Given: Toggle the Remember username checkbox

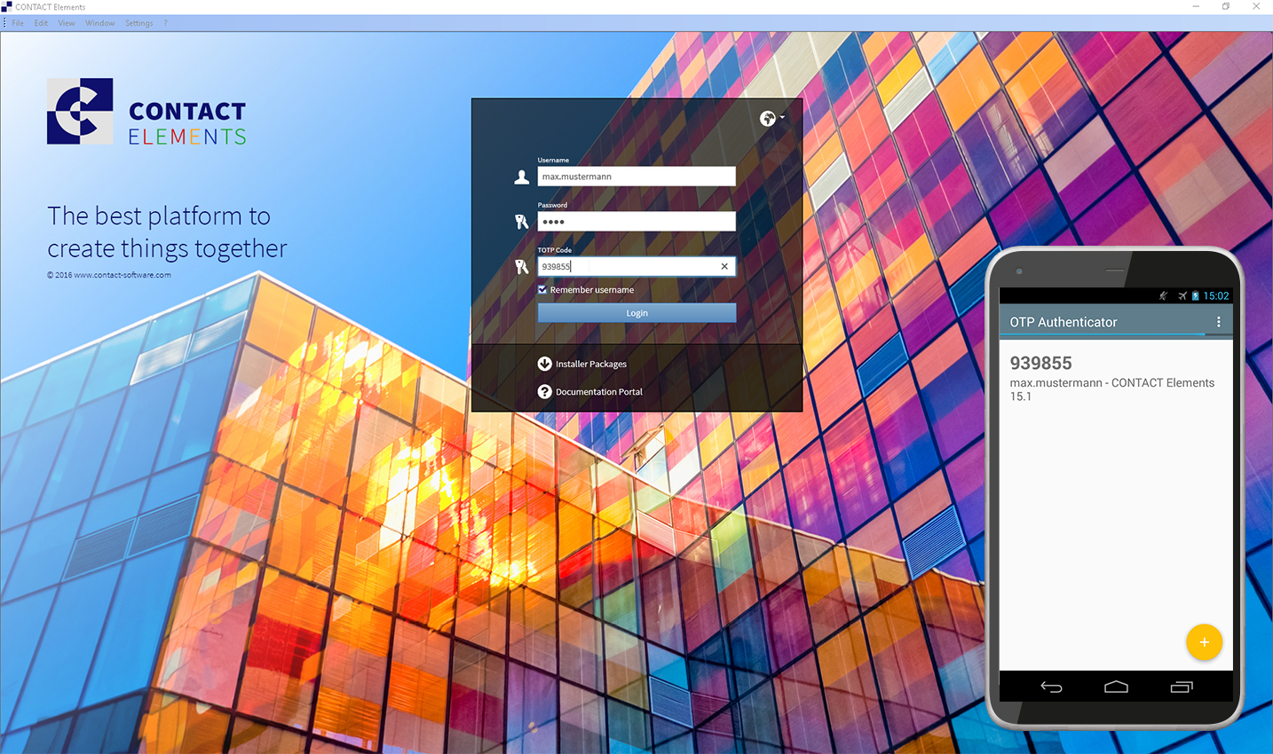Looking at the screenshot, I should click(x=542, y=290).
